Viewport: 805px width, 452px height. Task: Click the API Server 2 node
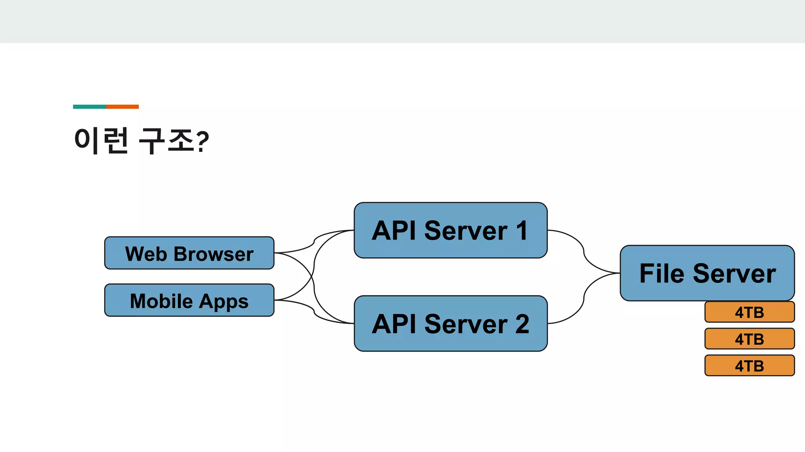[450, 324]
